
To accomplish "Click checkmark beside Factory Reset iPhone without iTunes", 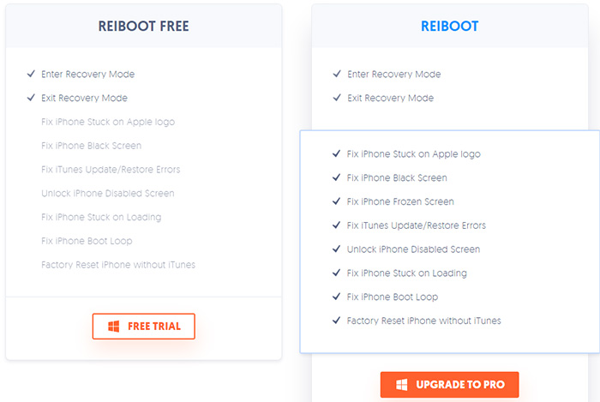I will coord(336,321).
